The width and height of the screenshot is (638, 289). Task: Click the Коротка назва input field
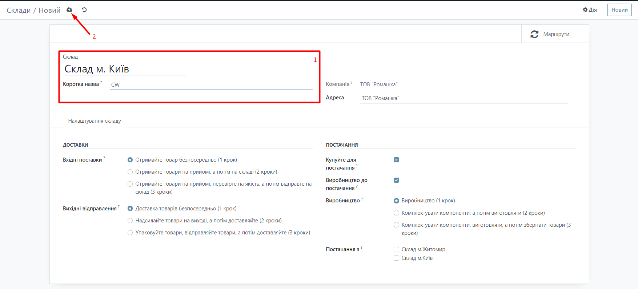point(211,84)
